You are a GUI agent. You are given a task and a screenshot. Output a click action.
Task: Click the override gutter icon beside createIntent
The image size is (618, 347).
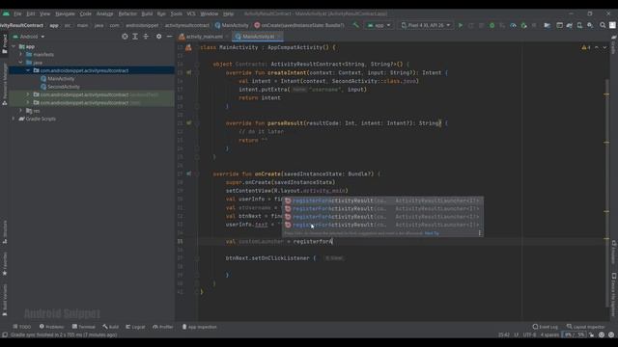(x=189, y=73)
